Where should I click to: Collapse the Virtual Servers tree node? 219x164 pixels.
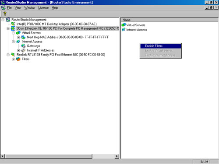coord(13,33)
